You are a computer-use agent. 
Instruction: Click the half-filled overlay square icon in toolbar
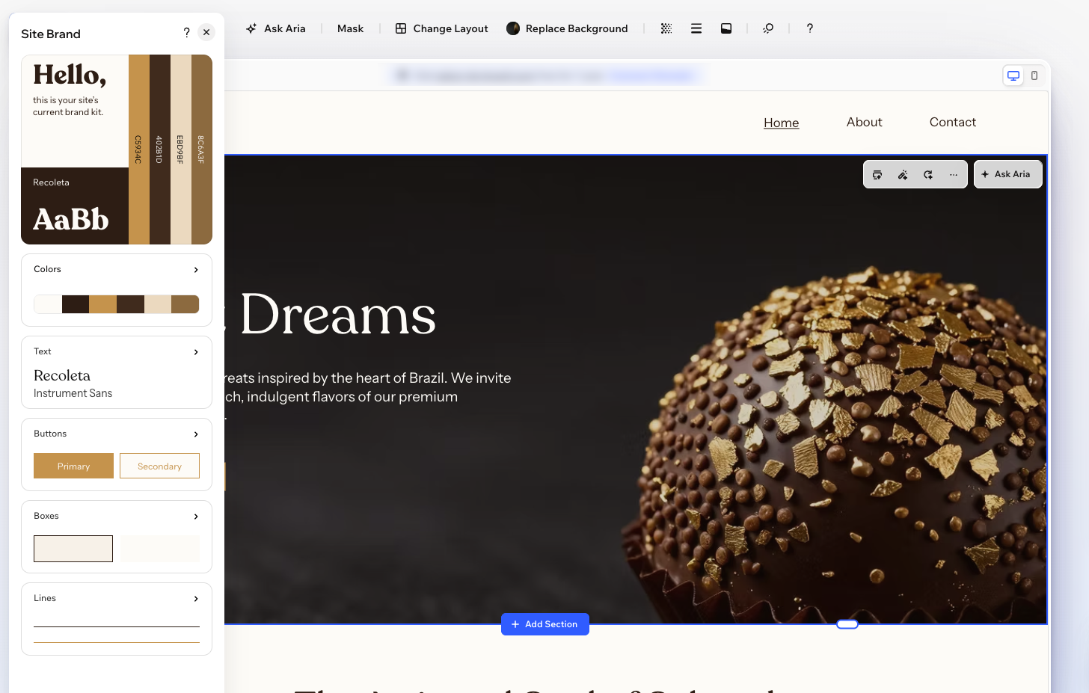[726, 28]
